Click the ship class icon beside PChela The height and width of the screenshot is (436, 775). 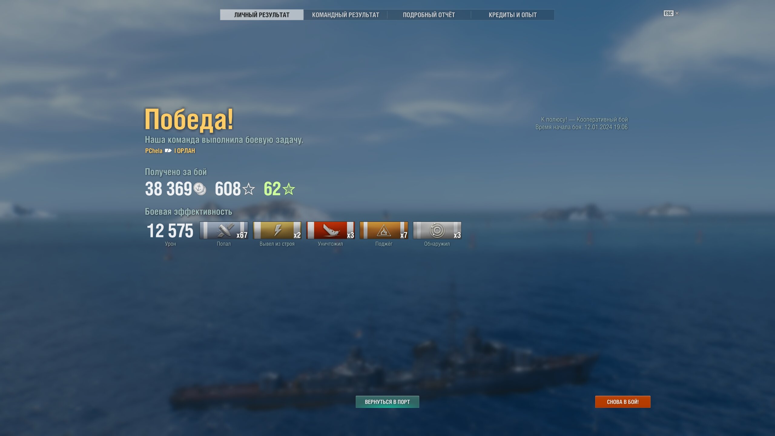168,150
